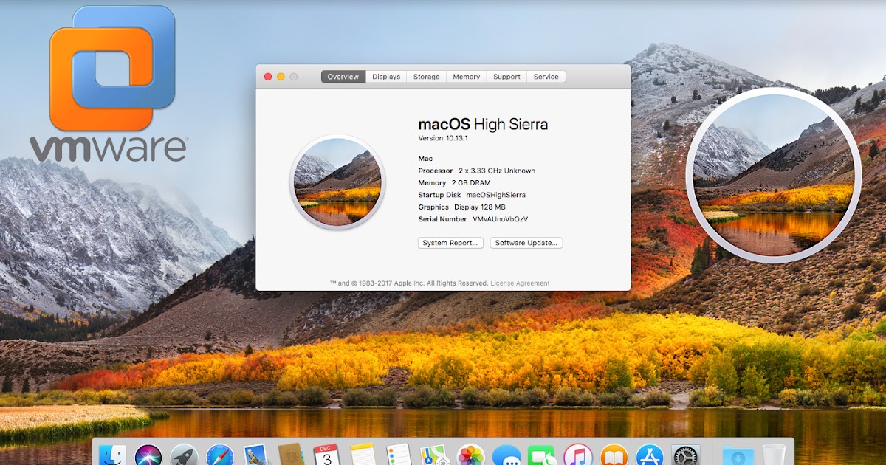
Task: Close the About This Mac window
Action: click(x=268, y=77)
